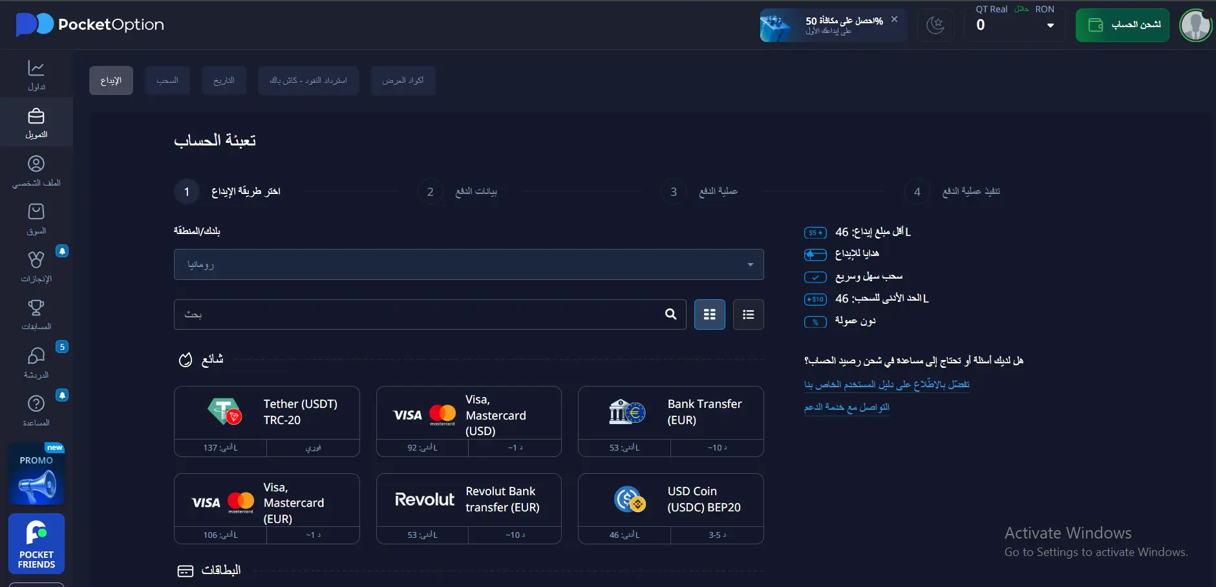
Task: Open the Profile icon in sidebar
Action: point(36,164)
